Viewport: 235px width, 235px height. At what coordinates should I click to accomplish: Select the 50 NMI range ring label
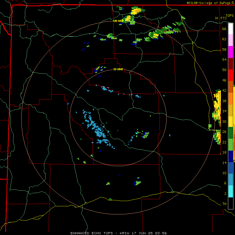pyautogui.click(x=118, y=69)
